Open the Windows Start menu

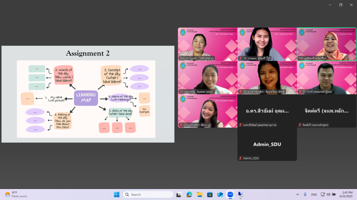116,194
